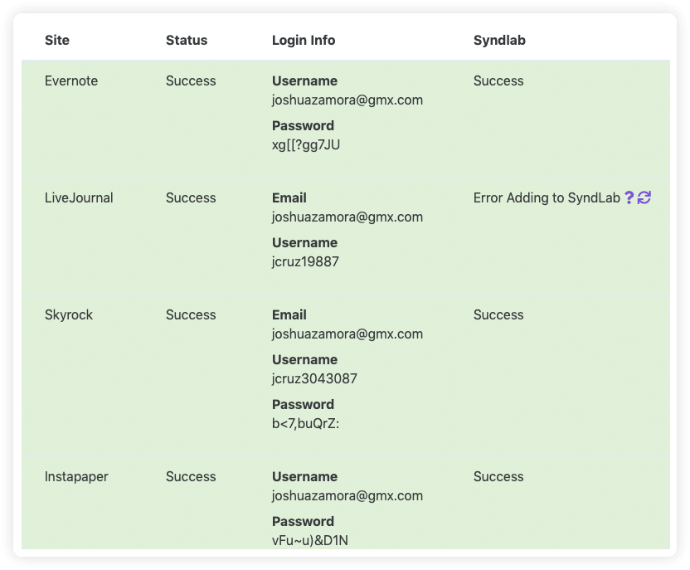The height and width of the screenshot is (570, 690).
Task: Click the LiveJournal username jcruz19887
Action: coord(305,262)
